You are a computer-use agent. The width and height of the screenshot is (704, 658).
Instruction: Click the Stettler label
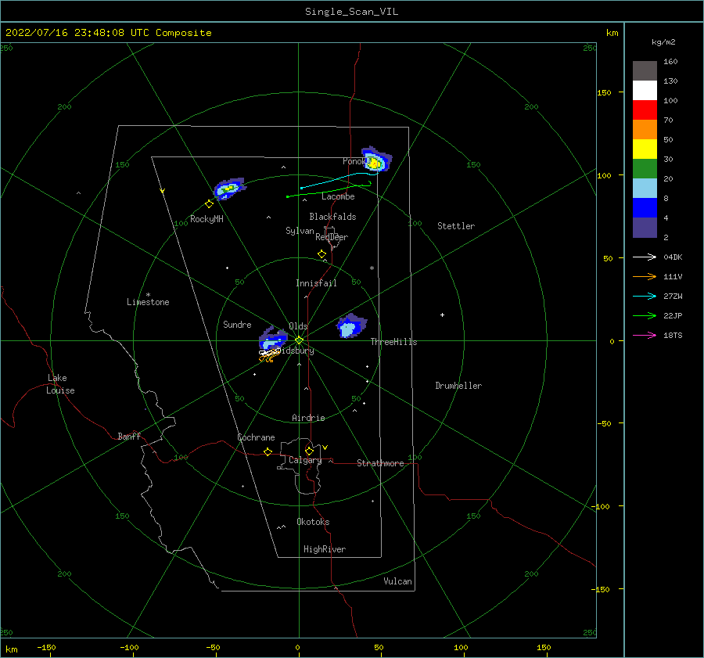(456, 226)
